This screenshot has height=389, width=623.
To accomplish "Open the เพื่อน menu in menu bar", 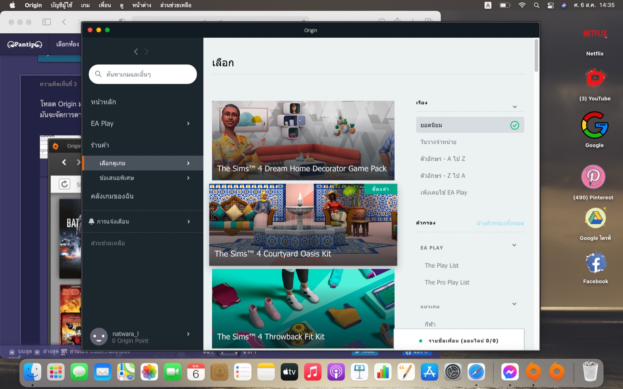I will (105, 5).
